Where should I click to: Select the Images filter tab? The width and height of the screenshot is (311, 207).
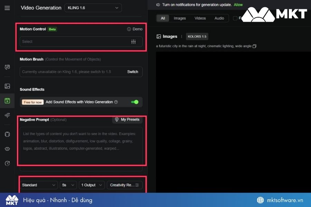(180, 18)
